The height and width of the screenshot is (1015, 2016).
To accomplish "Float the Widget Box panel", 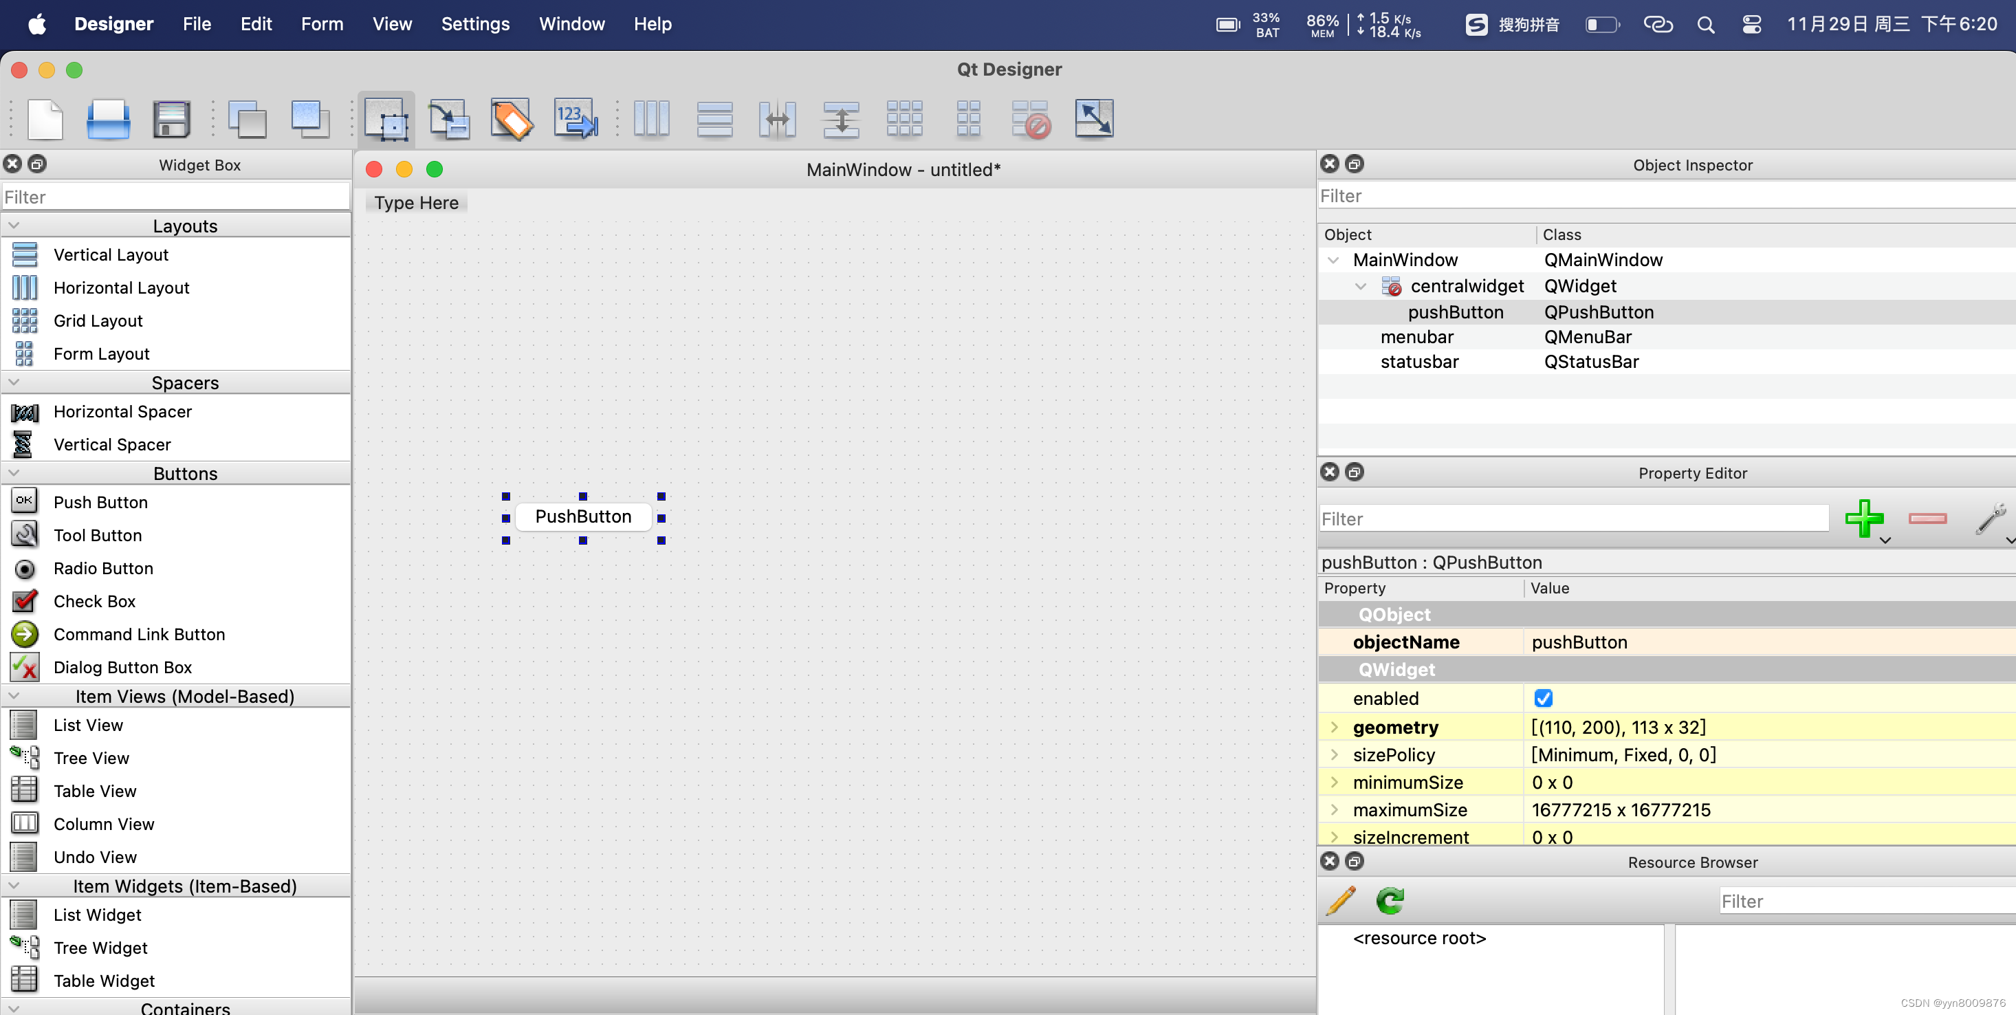I will click(x=36, y=164).
